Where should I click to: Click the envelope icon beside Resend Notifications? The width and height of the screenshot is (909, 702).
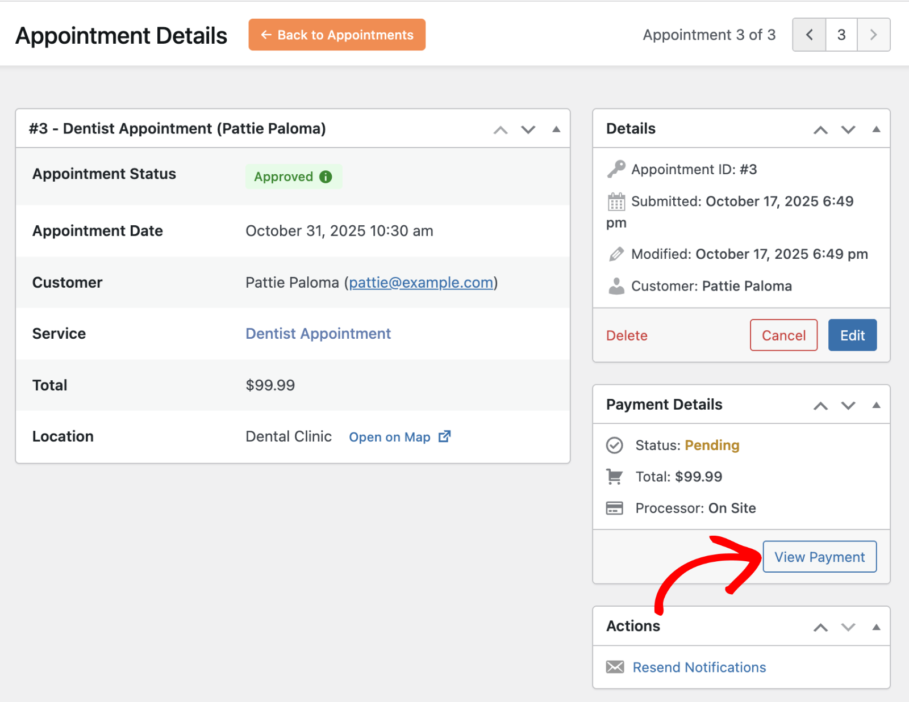point(616,667)
